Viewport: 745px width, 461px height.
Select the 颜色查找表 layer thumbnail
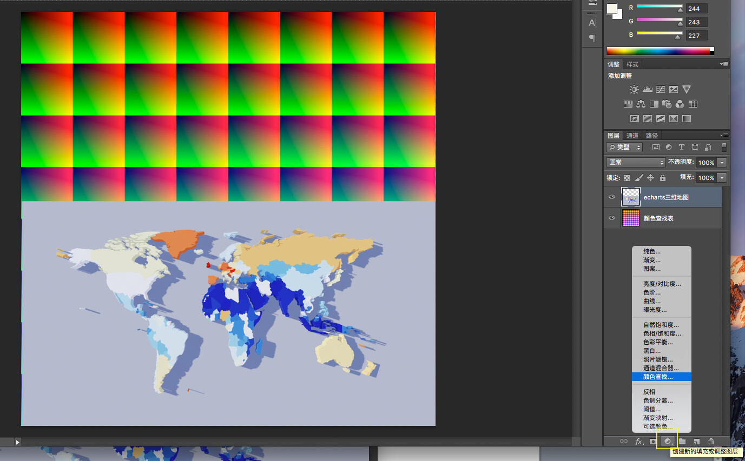[630, 218]
